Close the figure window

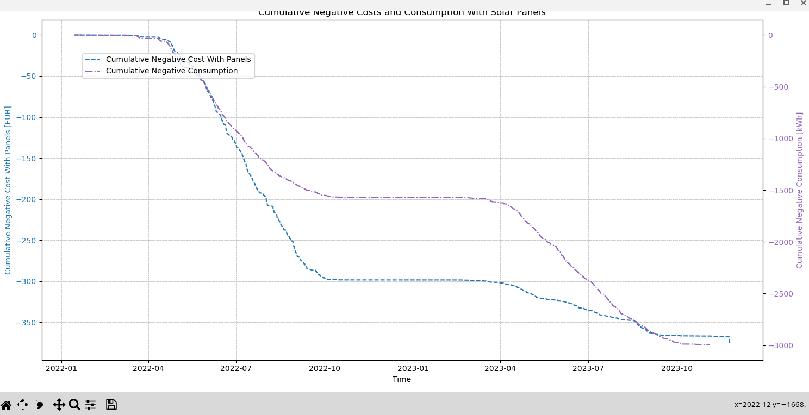point(803,3)
